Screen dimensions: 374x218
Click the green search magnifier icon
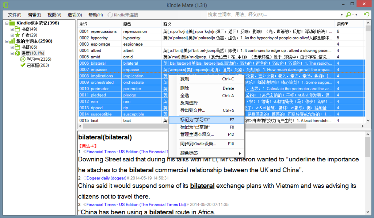tap(348, 15)
